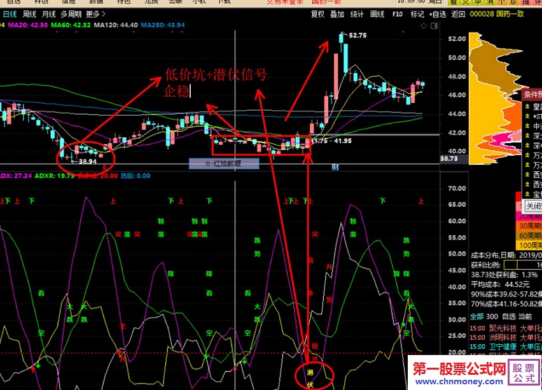Click the alert icon beside the 宝 row
This screenshot has height=390, width=542.
click(527, 194)
